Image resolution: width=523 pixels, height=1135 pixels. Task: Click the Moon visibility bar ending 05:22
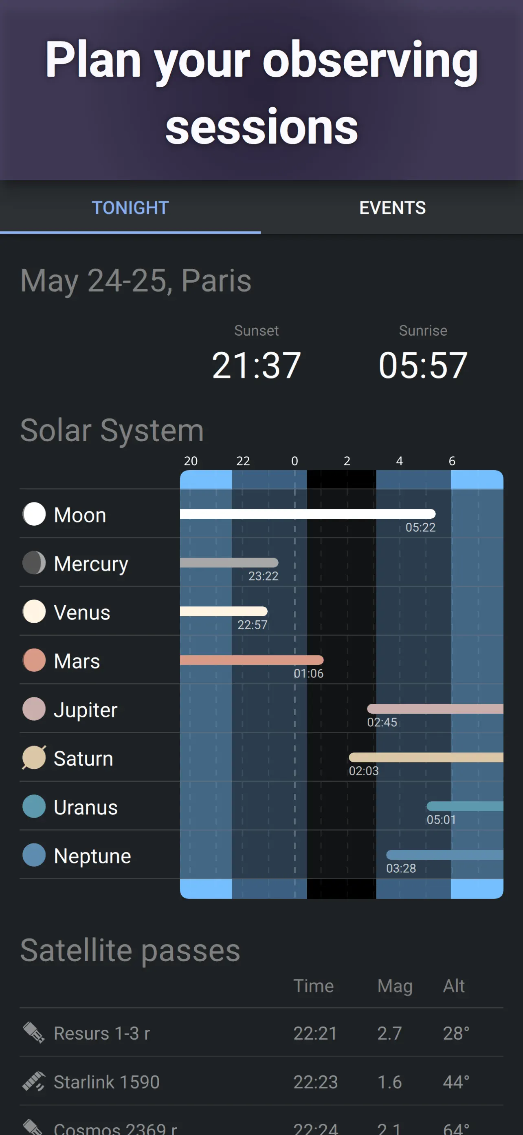308,514
